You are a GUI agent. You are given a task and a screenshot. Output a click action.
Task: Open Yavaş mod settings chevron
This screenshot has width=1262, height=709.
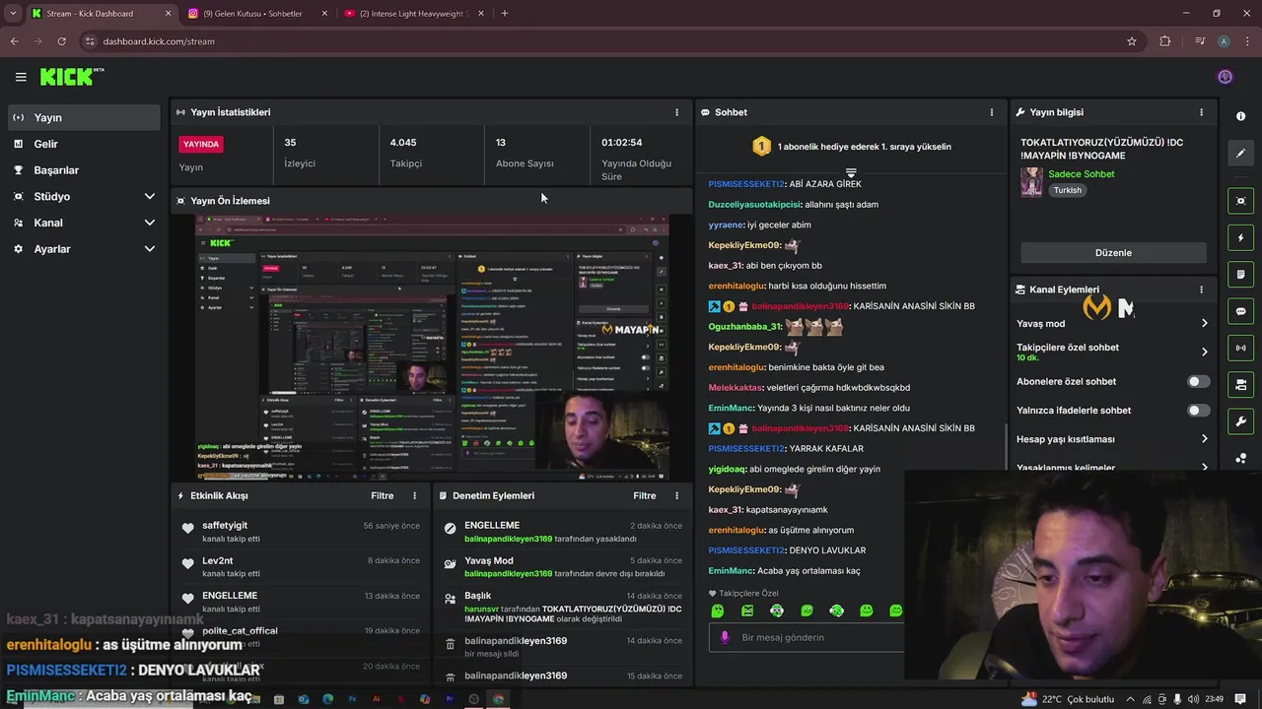point(1204,323)
